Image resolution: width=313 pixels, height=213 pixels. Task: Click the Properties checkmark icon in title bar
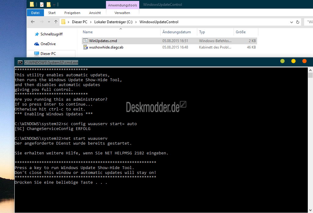[x=42, y=4]
